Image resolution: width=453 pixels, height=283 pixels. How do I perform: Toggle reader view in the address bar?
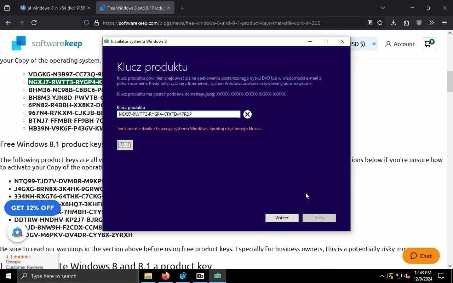[x=369, y=23]
